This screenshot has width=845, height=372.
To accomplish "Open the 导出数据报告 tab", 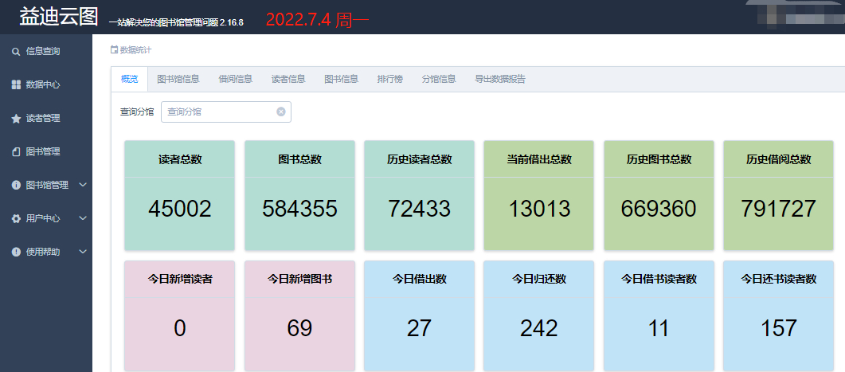I will 499,79.
